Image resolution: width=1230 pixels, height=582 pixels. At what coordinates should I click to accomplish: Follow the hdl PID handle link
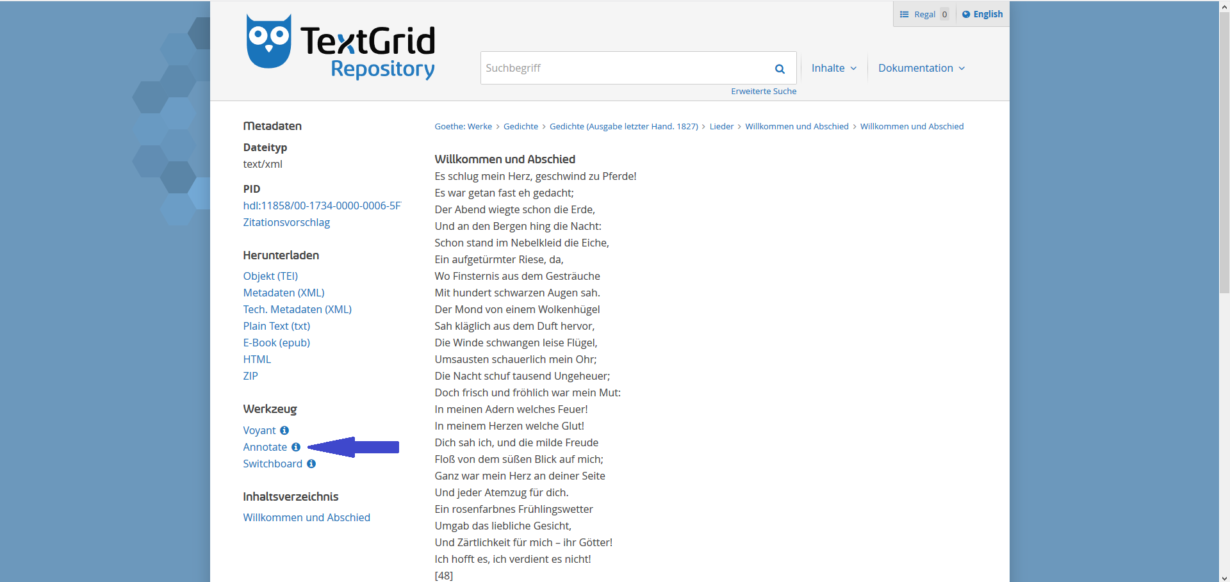(x=322, y=206)
